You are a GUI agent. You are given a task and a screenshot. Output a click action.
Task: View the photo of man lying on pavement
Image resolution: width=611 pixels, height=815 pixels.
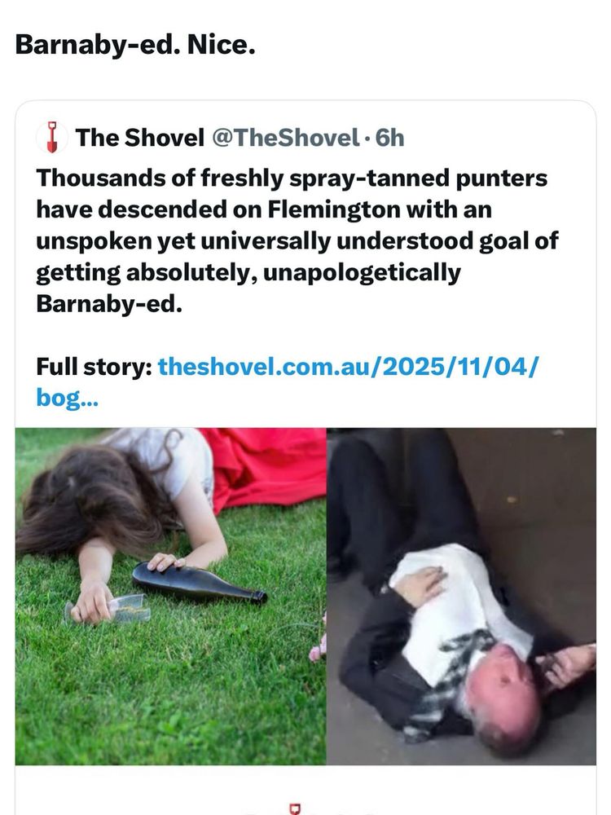pyautogui.click(x=461, y=597)
